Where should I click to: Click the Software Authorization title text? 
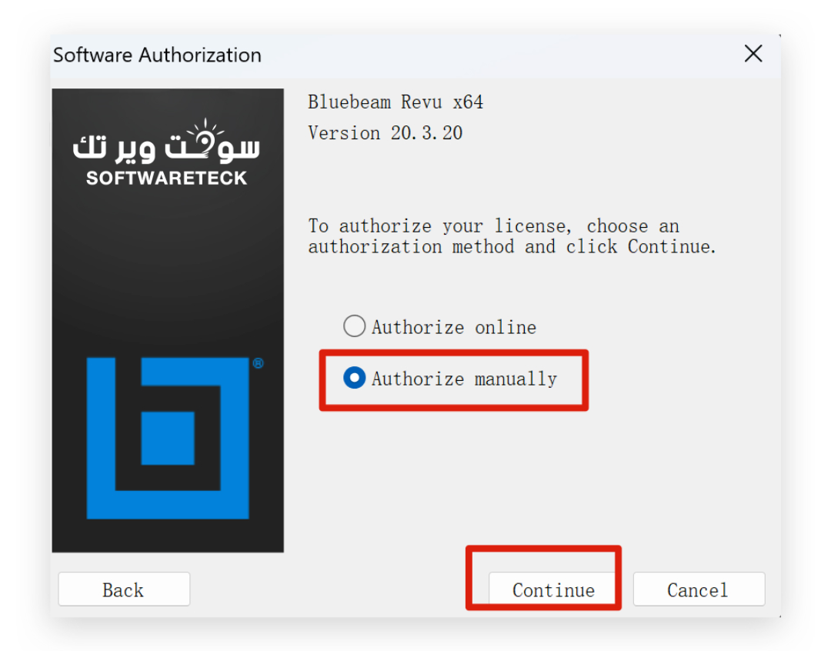tap(157, 55)
